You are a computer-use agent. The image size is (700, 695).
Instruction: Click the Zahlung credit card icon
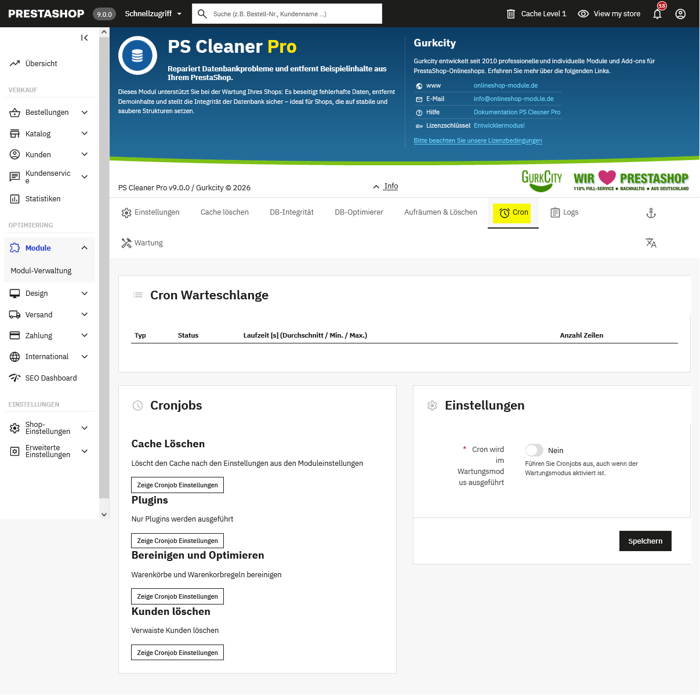point(15,336)
